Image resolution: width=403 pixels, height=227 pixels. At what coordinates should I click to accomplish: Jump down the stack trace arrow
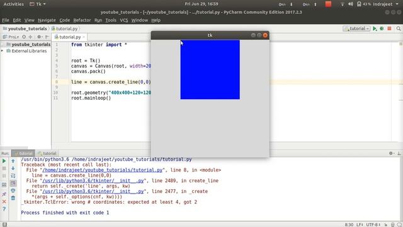pyautogui.click(x=13, y=168)
